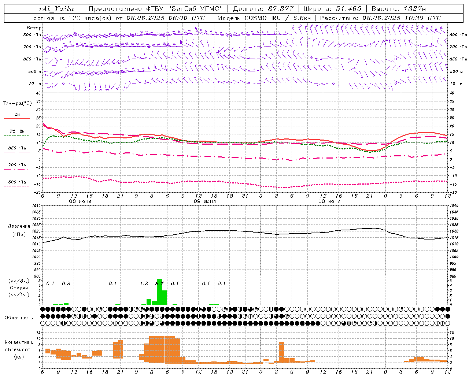
Task: Click the tallest green precipitation bar
Action: (159, 292)
